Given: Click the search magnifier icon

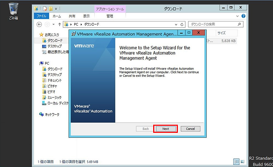Looking at the screenshot, I should pyautogui.click(x=239, y=24).
